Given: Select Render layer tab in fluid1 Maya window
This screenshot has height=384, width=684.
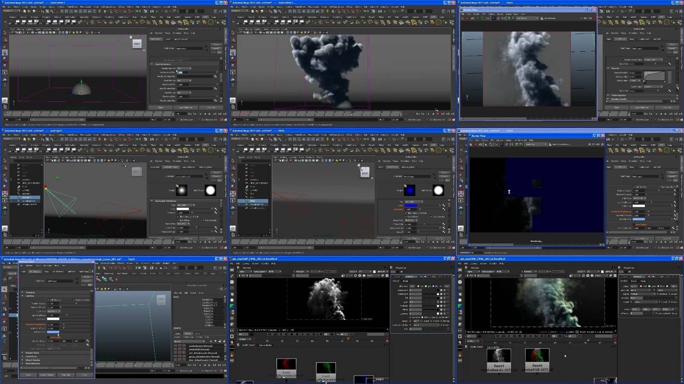Looking at the screenshot, I should 188,334.
